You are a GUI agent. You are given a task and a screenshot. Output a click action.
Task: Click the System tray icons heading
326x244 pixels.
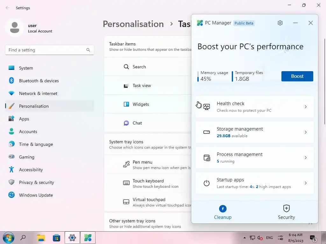[x=126, y=142]
